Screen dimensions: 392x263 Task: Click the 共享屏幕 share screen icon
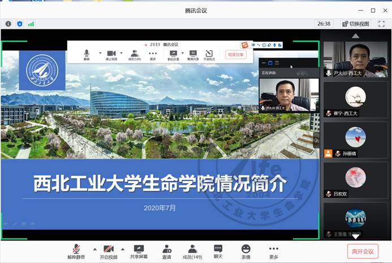point(139,251)
